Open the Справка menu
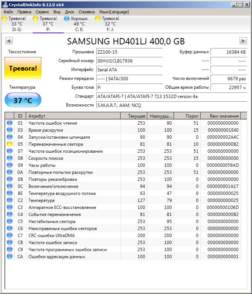This screenshot has width=252, height=294. point(86,12)
